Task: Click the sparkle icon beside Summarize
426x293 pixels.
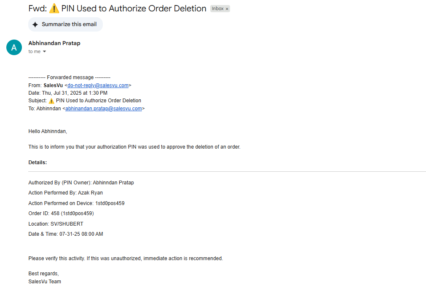Action: [x=35, y=24]
